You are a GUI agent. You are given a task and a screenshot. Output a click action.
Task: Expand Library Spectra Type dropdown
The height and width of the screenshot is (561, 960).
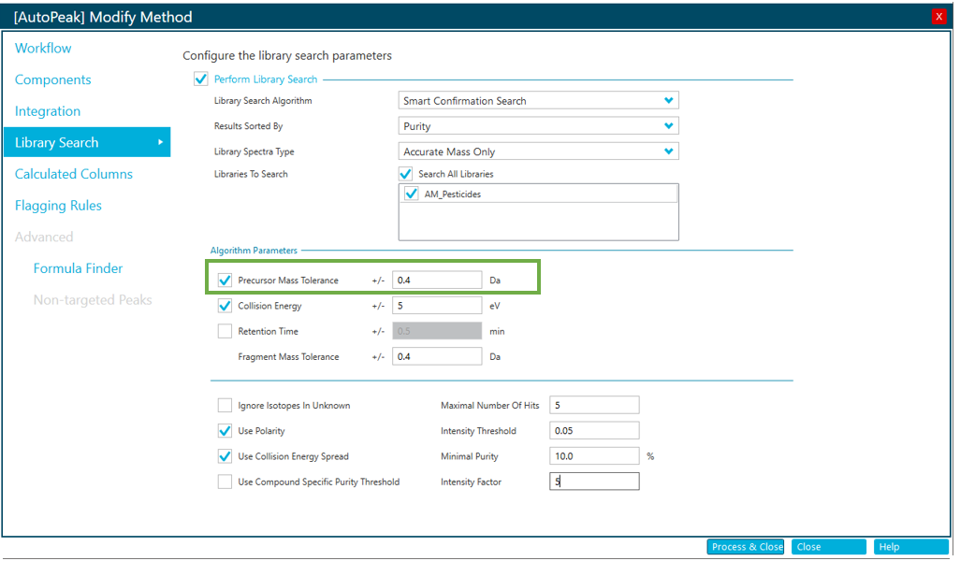point(538,151)
